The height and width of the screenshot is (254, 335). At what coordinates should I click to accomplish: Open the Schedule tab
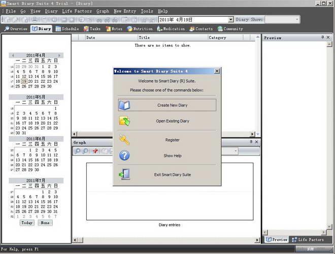(67, 28)
